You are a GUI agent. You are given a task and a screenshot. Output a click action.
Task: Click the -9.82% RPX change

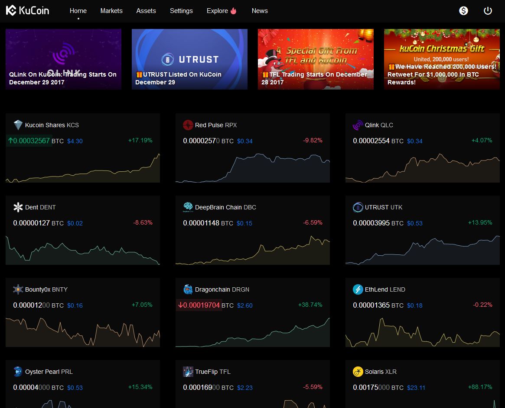click(x=313, y=141)
